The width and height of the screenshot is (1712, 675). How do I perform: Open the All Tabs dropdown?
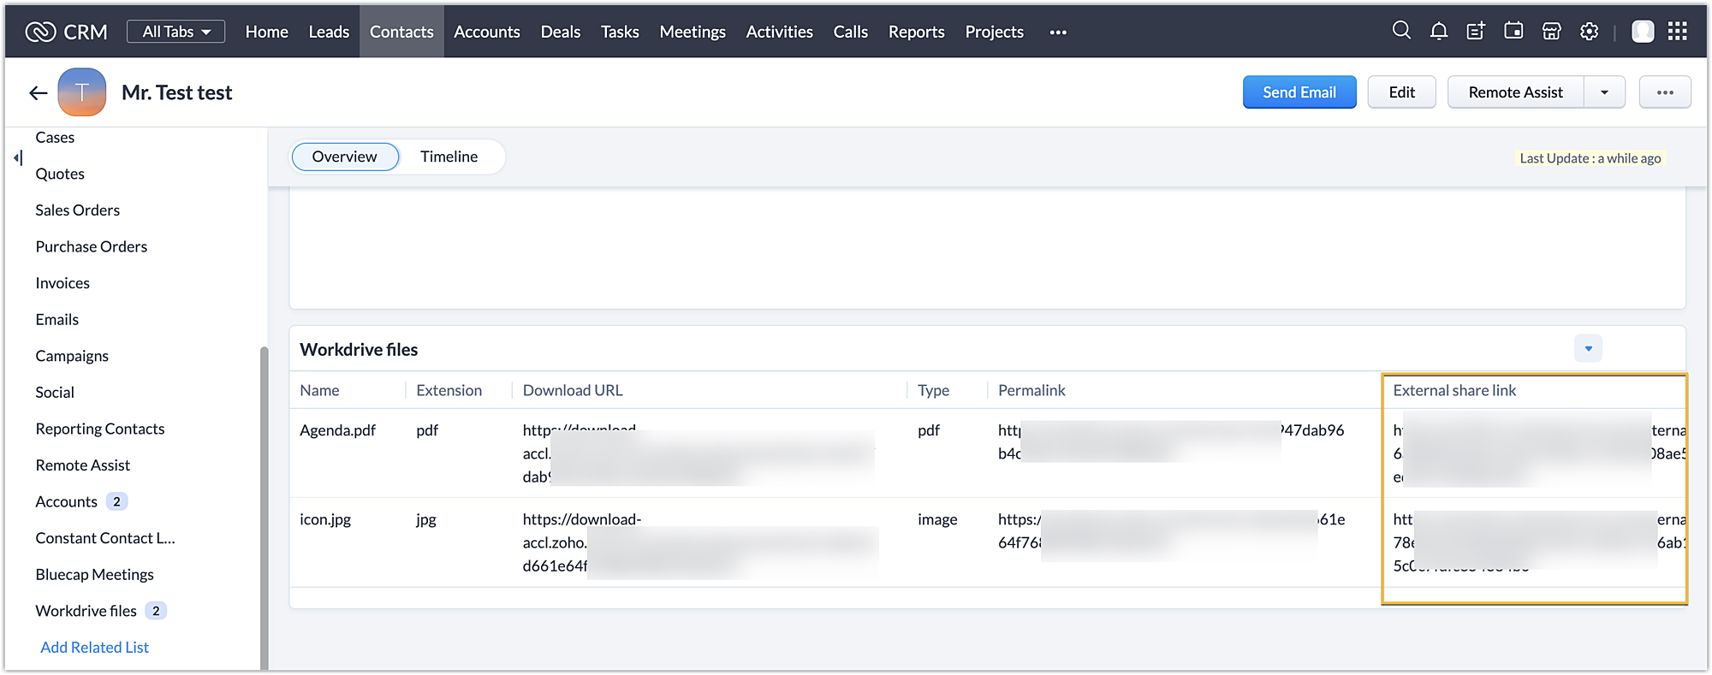175,32
